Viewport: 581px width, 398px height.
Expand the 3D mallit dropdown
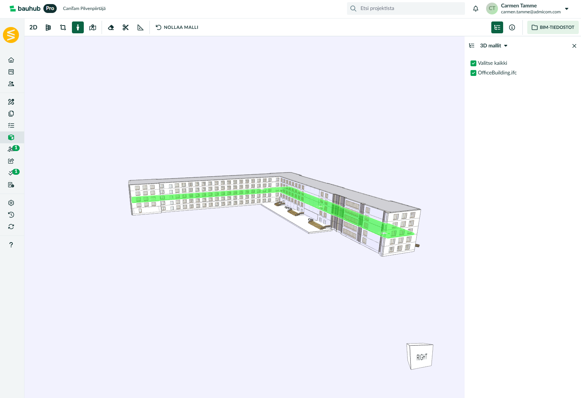494,46
